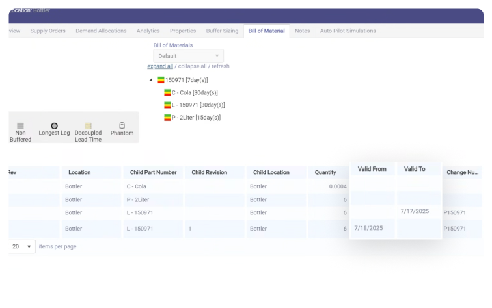Click the refresh link
Viewport: 492px width, 308px height.
pos(221,66)
